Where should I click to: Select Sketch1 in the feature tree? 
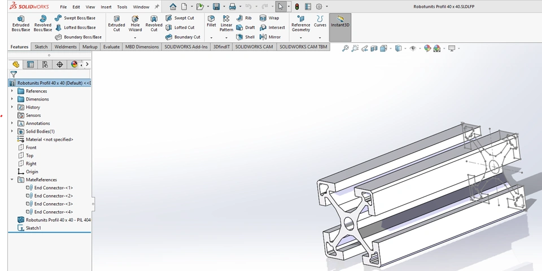point(33,228)
